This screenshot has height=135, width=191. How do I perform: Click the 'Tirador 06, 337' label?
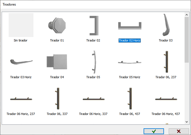click(57, 114)
